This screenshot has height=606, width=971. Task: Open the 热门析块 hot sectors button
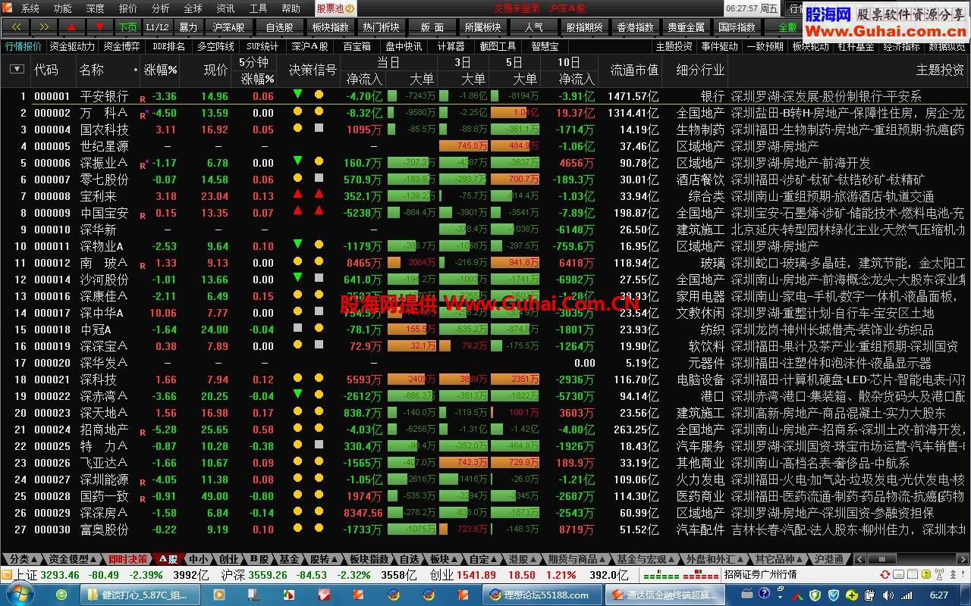point(381,27)
